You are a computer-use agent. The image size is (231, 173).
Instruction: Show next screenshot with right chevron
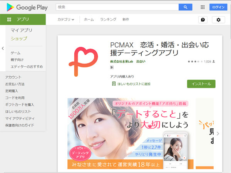tap(218, 134)
